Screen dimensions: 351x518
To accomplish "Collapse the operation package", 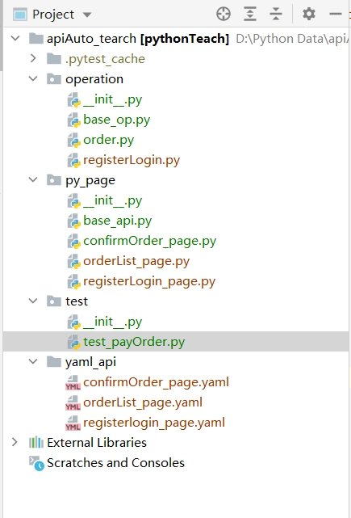I will 33,79.
